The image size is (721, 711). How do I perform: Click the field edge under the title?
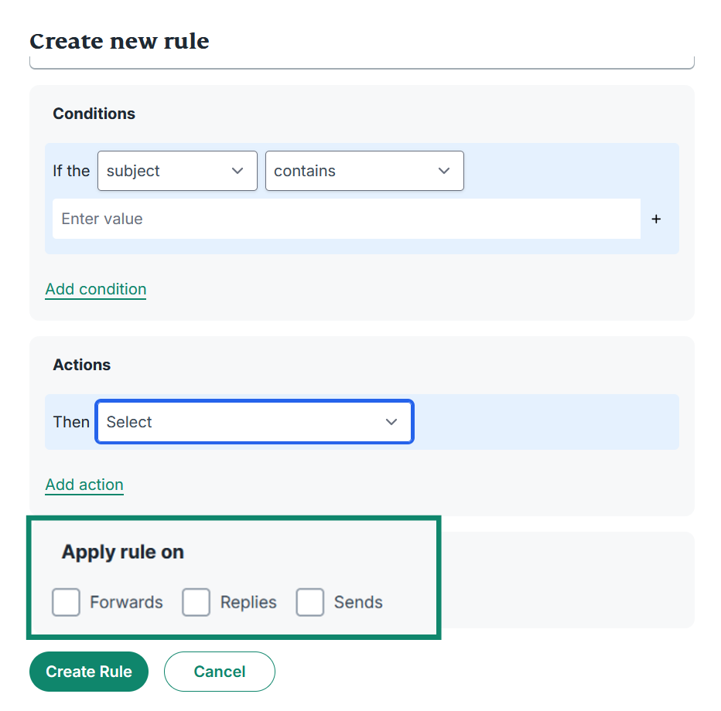click(x=362, y=63)
